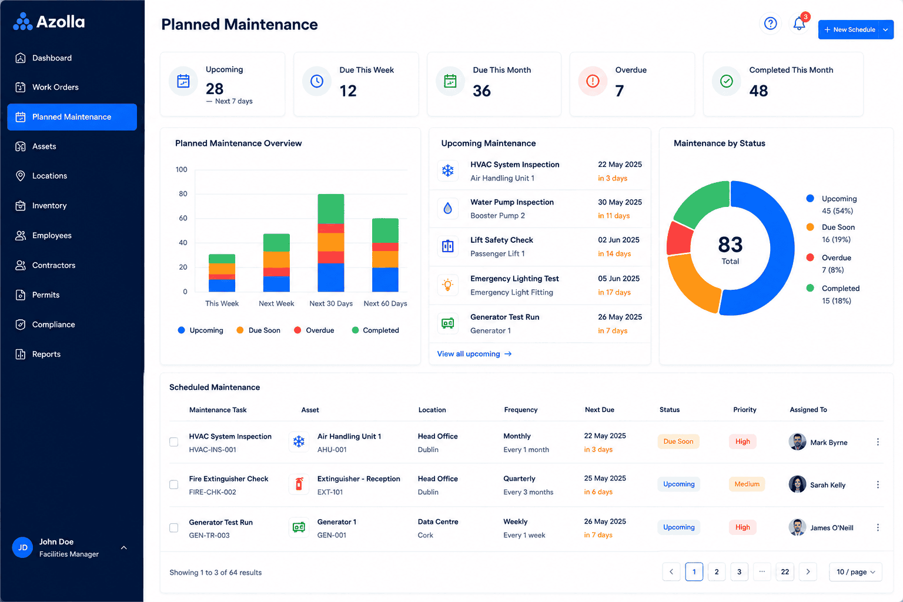Go to previous page arrow

(x=671, y=572)
